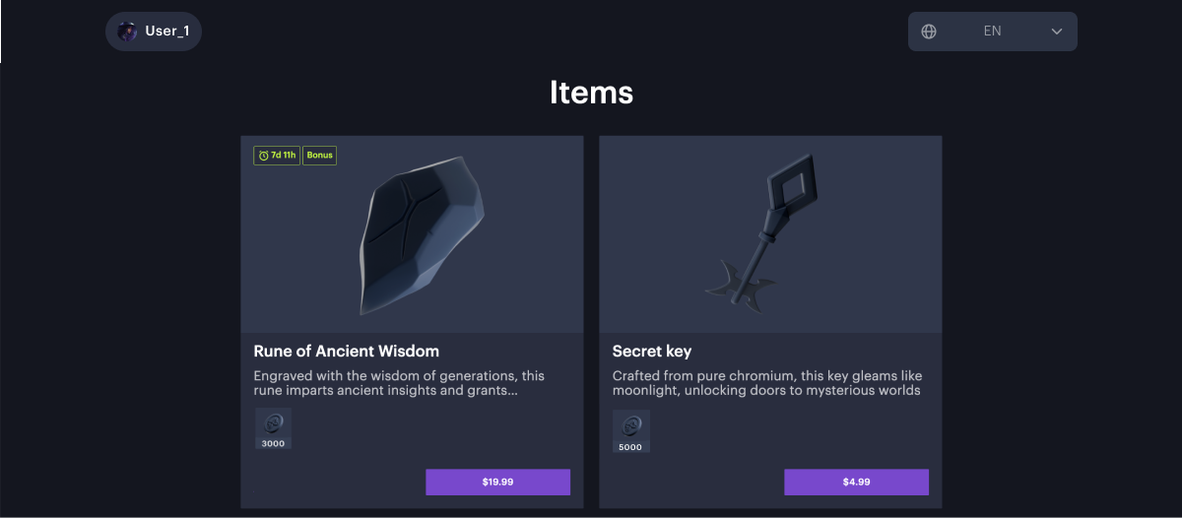Buy the rune for $19.99
This screenshot has height=518, width=1182.
click(497, 482)
